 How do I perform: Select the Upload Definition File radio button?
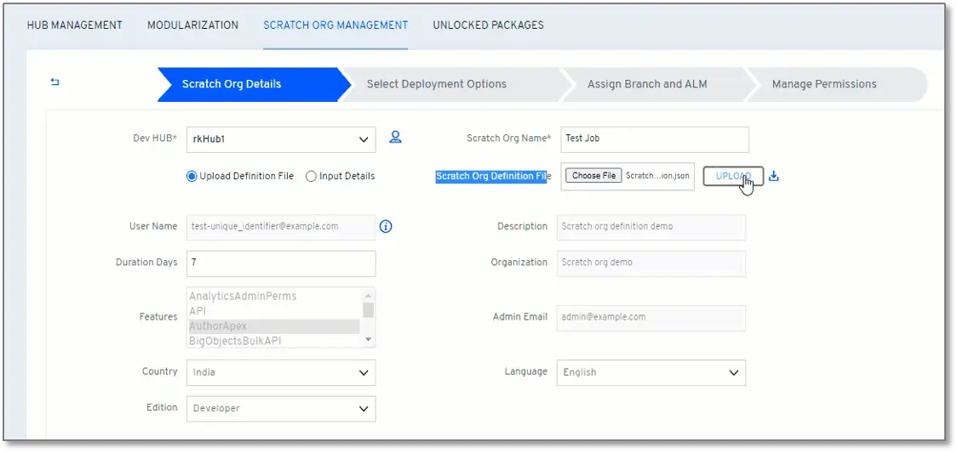point(192,177)
